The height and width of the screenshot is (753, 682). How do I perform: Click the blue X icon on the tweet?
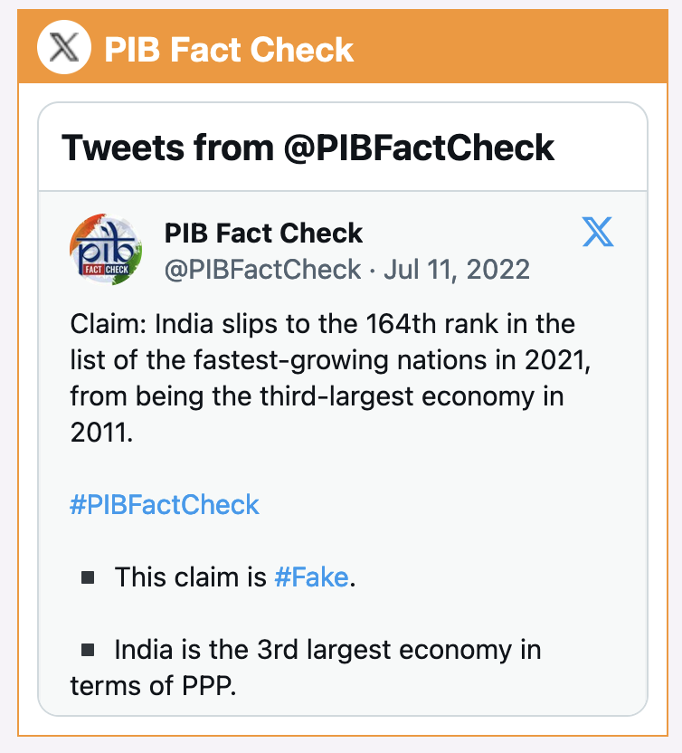pos(596,234)
